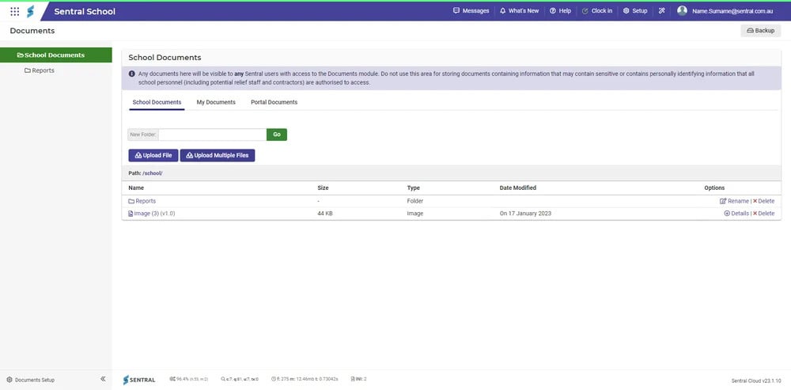Click the Sentral logo in header
This screenshot has height=390, width=791.
[31, 11]
